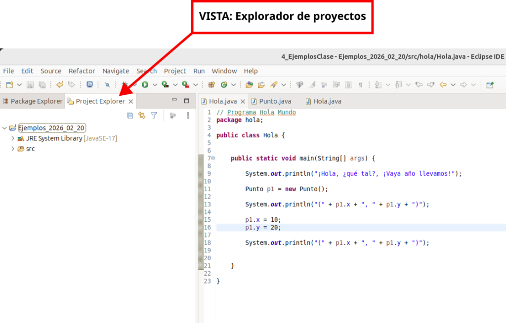Viewport: 506px width, 323px height.
Task: Click the Open a Terminal icon
Action: [x=89, y=85]
